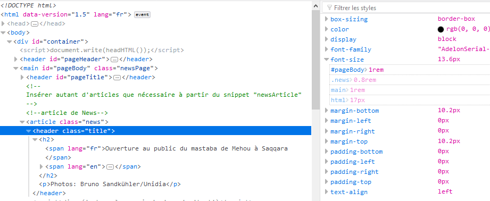490x201 pixels.
Task: Show collapsed content of head ellipsis
Action: (x=35, y=24)
